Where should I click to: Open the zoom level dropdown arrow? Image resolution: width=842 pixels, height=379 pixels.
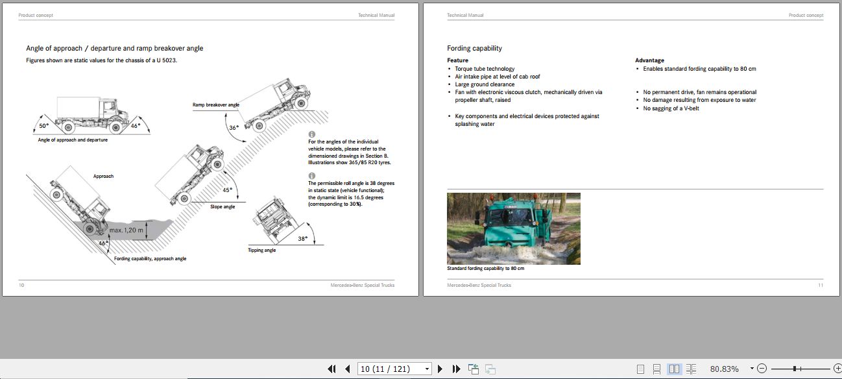click(x=752, y=369)
